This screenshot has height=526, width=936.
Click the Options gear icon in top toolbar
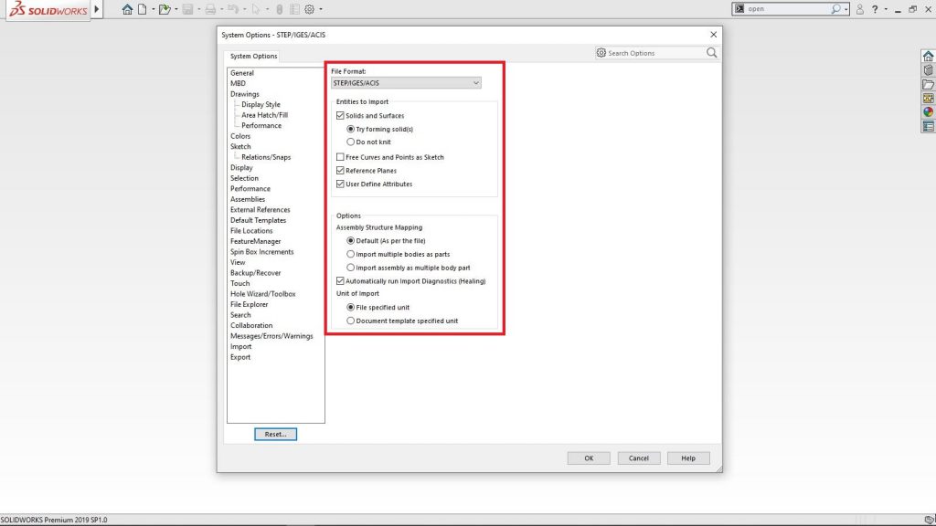click(309, 9)
